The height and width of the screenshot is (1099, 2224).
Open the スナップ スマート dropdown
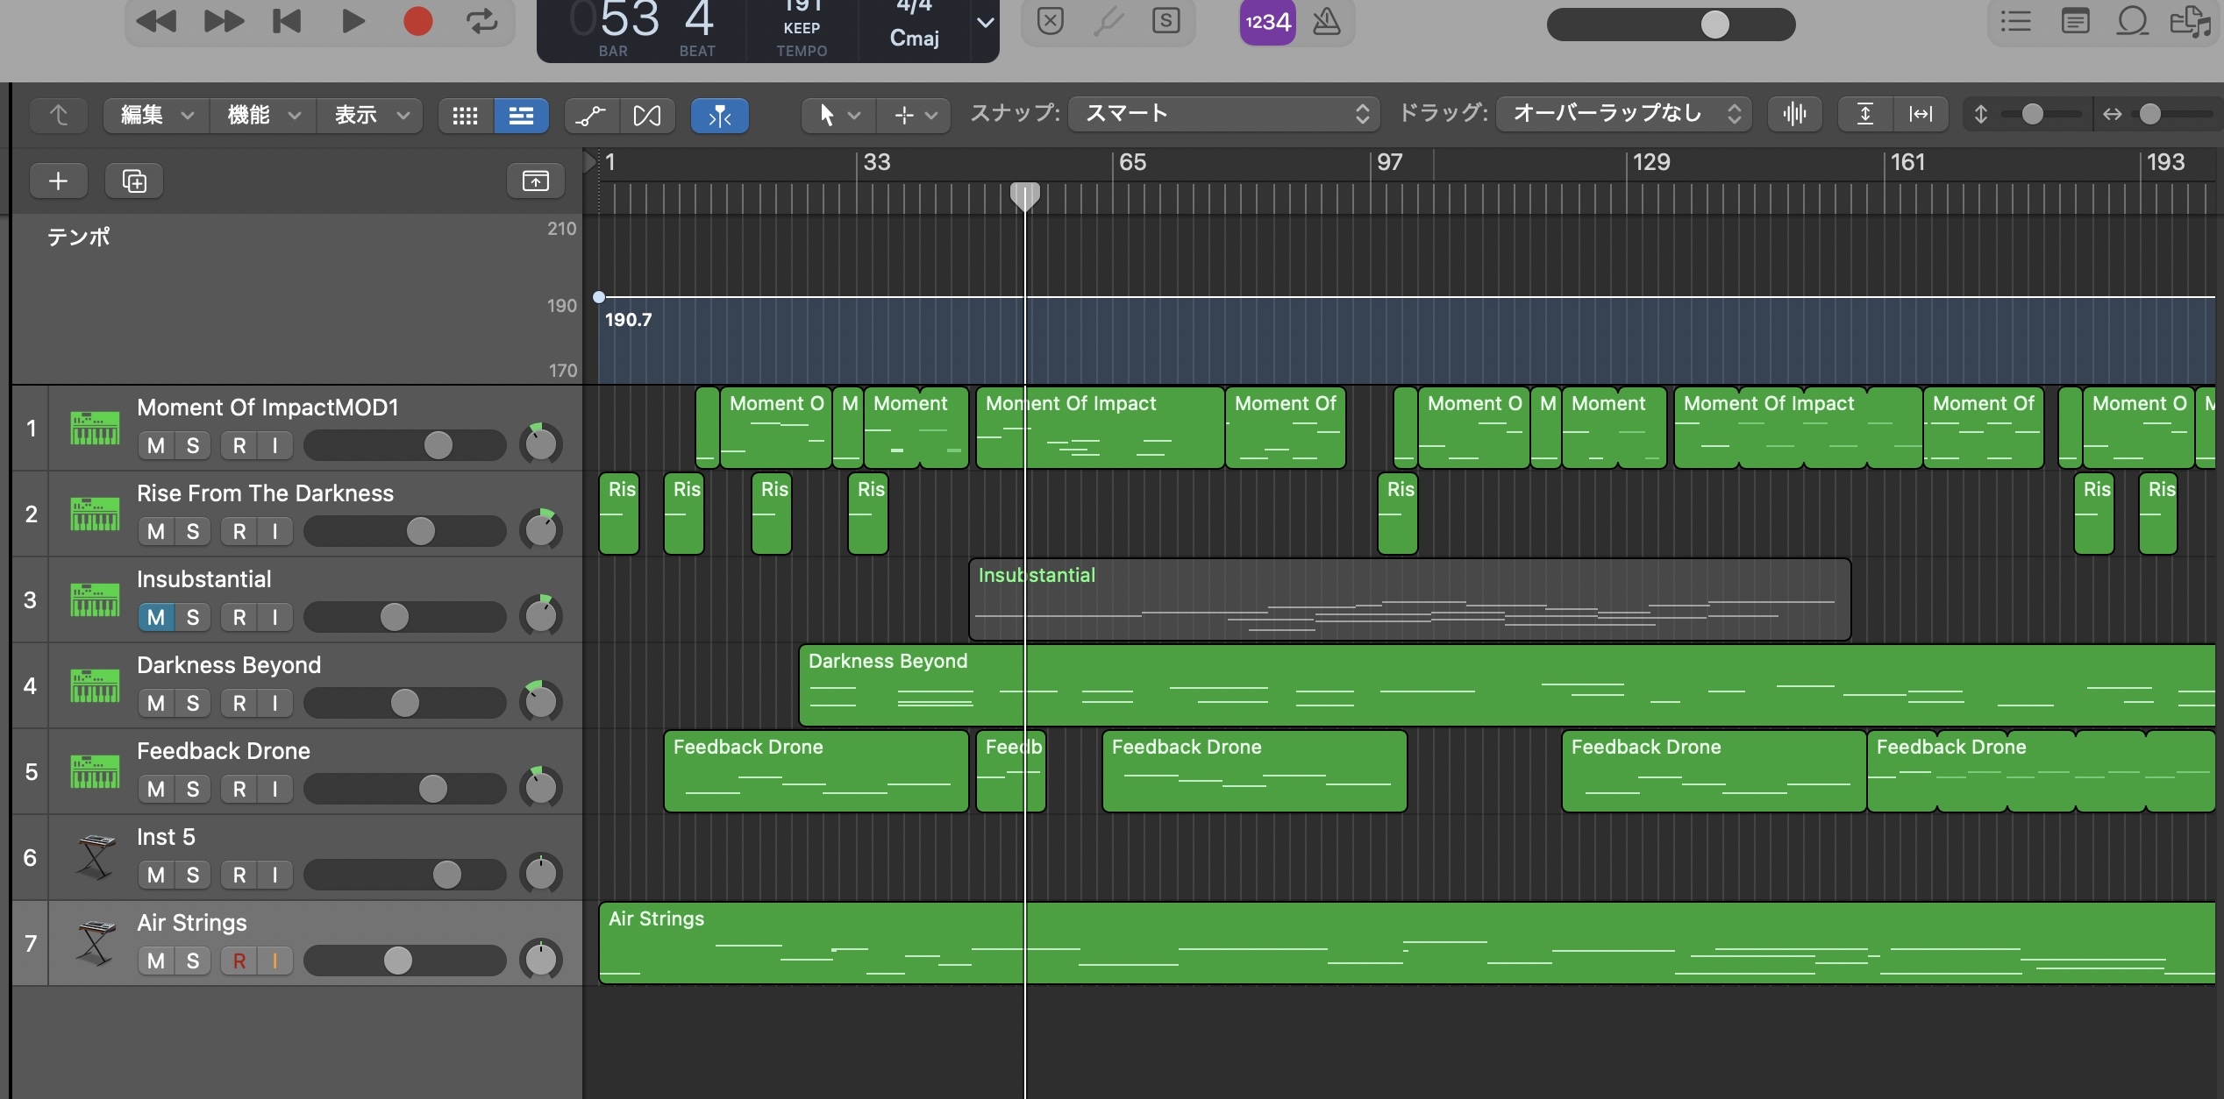click(x=1224, y=113)
